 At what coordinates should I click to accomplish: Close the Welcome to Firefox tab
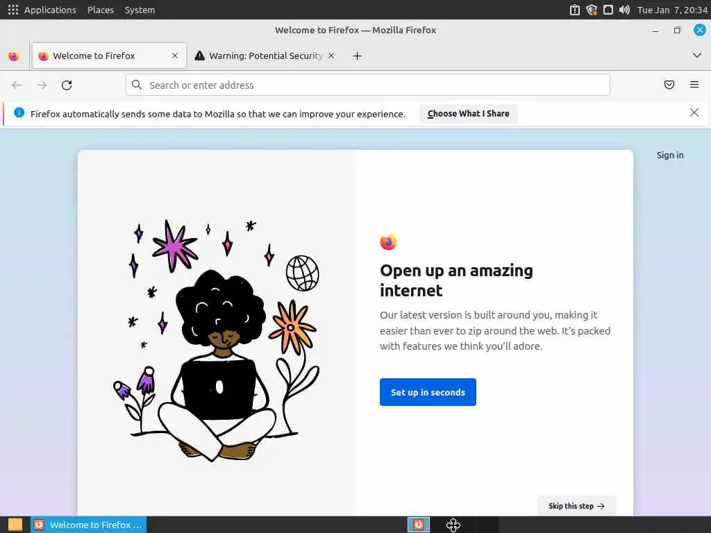tap(175, 56)
